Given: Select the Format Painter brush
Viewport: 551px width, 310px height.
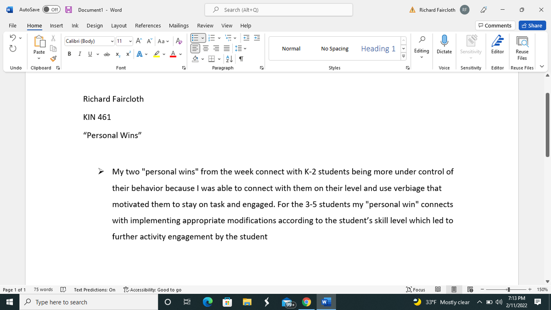Looking at the screenshot, I should tap(53, 58).
